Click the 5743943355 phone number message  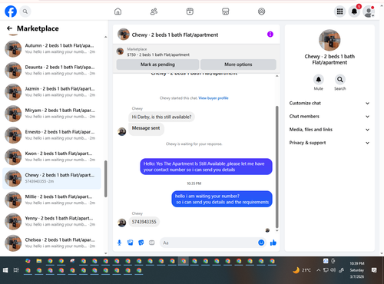144,222
